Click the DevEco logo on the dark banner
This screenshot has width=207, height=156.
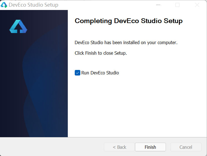[x=18, y=27]
